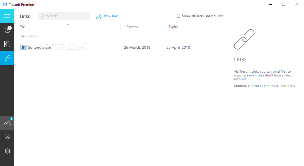Click the 26 March, 2018 created date

[137, 47]
